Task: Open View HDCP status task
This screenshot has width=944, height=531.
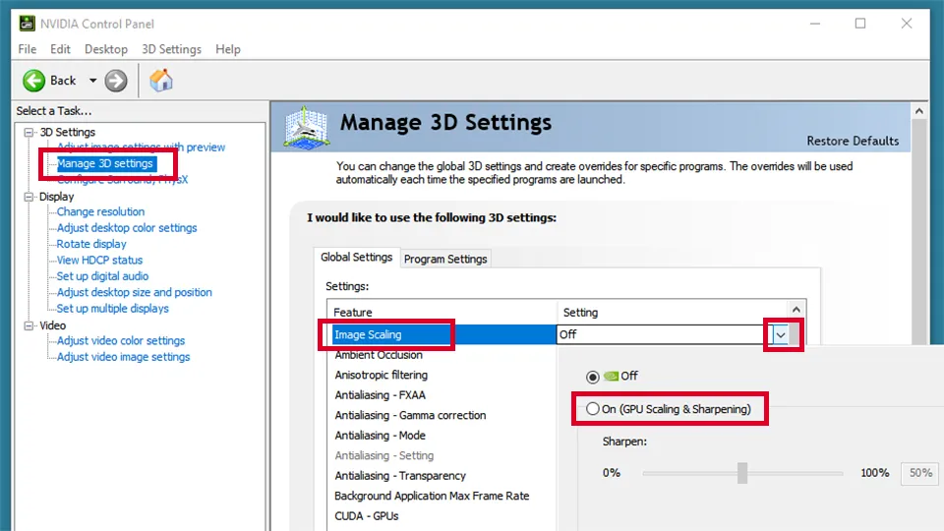Action: 99,260
